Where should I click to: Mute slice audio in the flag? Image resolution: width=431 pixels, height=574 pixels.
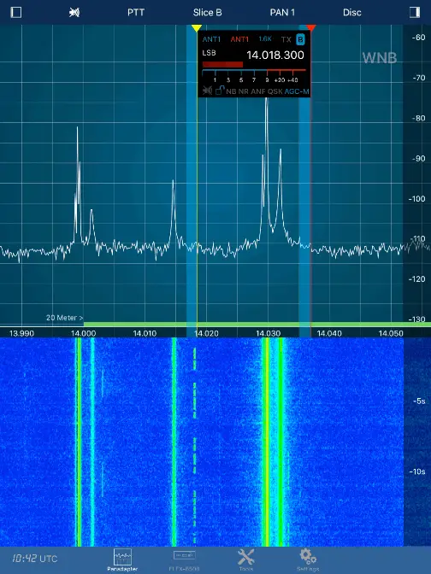tap(208, 91)
